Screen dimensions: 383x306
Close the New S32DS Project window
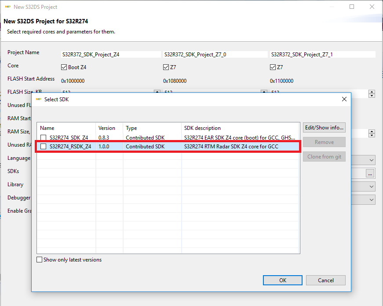click(372, 7)
